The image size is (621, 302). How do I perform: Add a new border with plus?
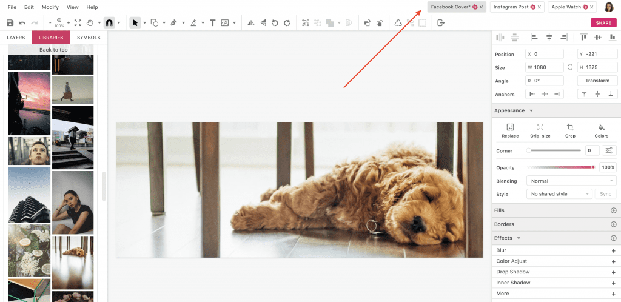[614, 224]
